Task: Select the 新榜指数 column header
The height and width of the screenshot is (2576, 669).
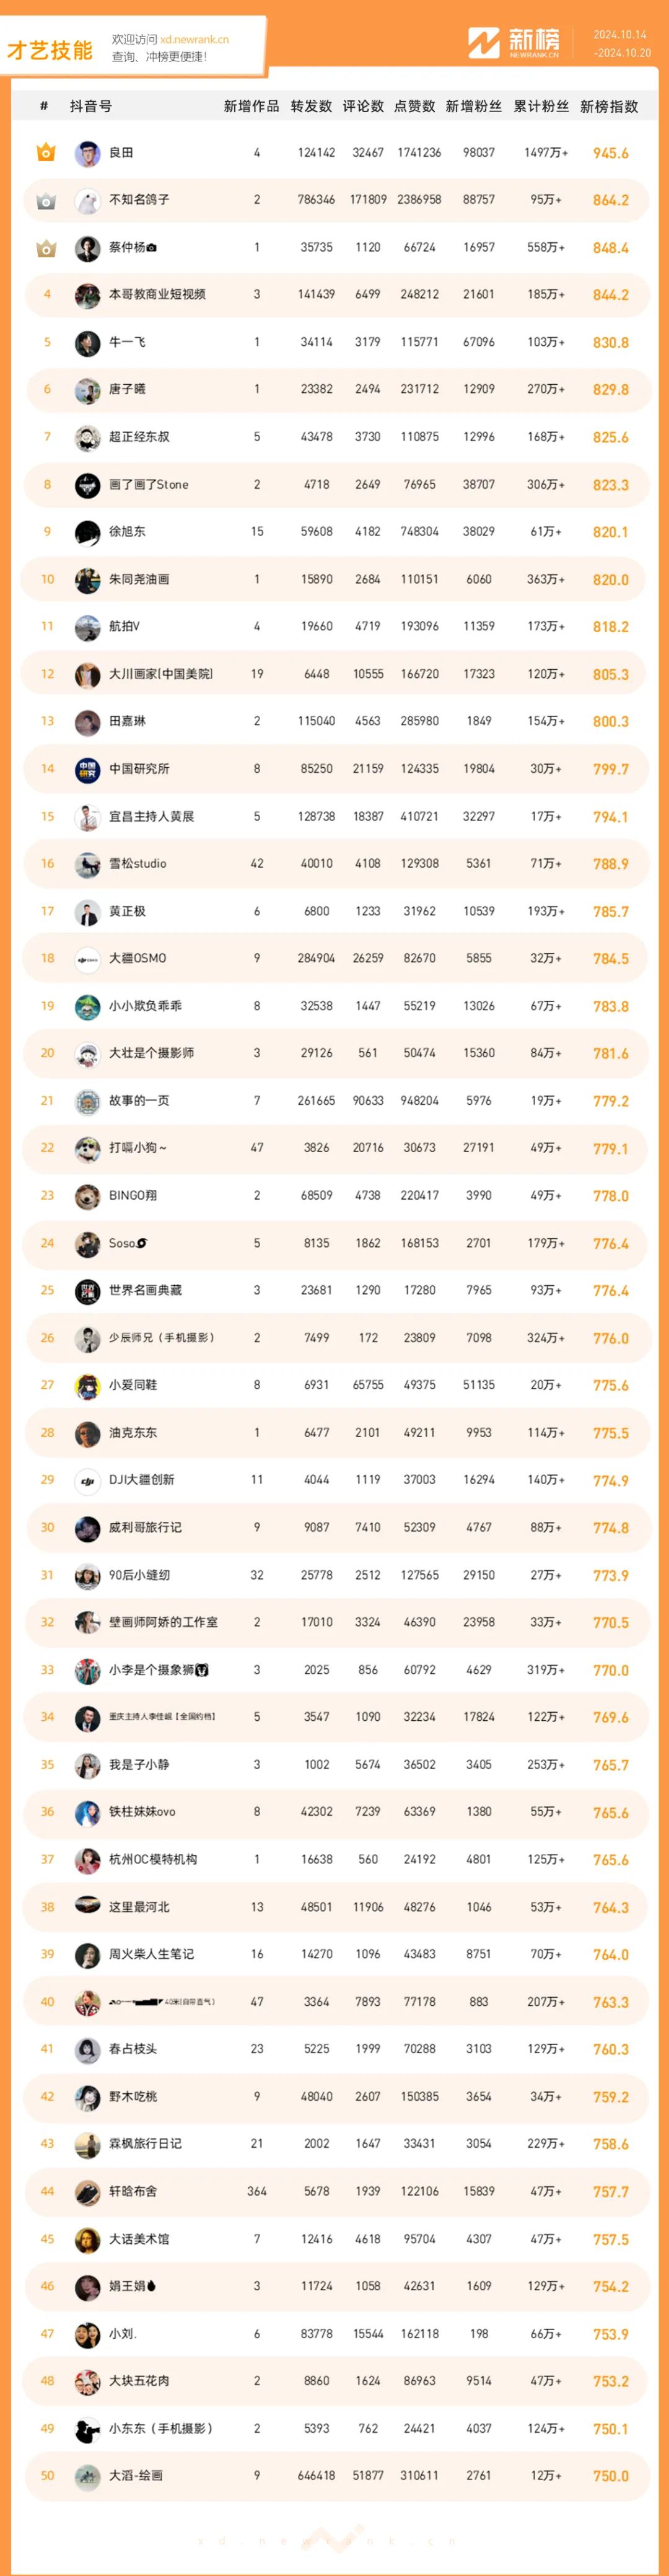Action: [x=609, y=106]
